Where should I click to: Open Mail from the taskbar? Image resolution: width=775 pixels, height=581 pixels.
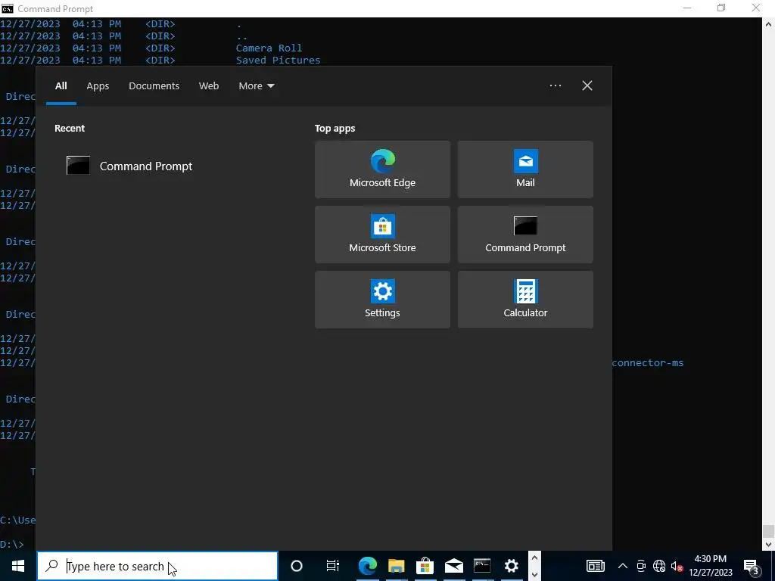[x=453, y=566]
